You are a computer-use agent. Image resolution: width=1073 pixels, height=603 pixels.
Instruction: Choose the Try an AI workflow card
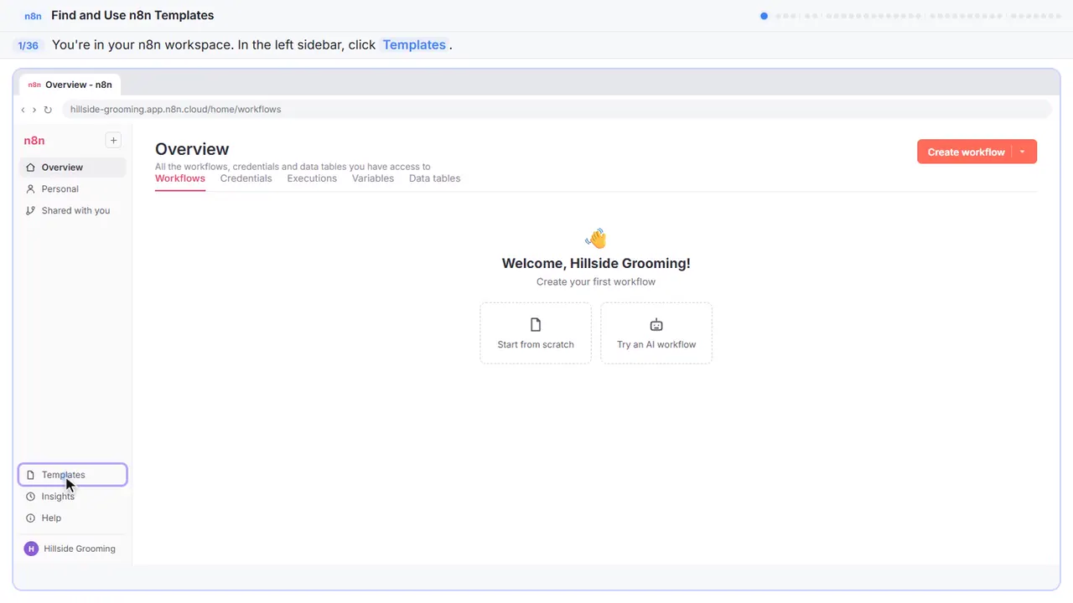(656, 333)
